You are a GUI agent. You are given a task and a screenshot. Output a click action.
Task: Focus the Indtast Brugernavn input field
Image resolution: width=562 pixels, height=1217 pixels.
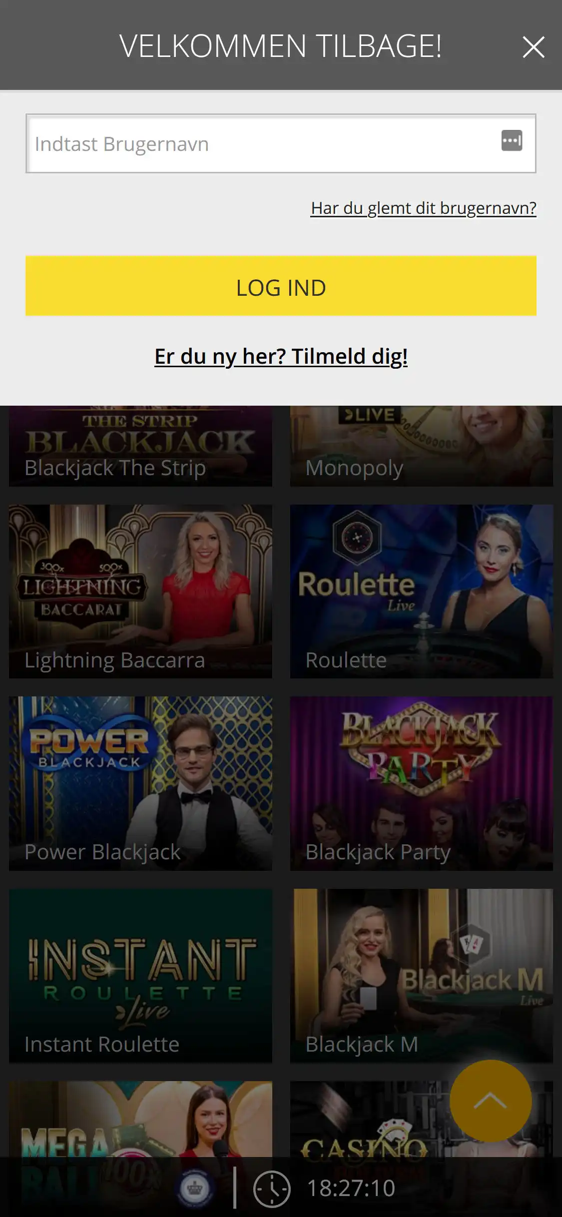(281, 143)
